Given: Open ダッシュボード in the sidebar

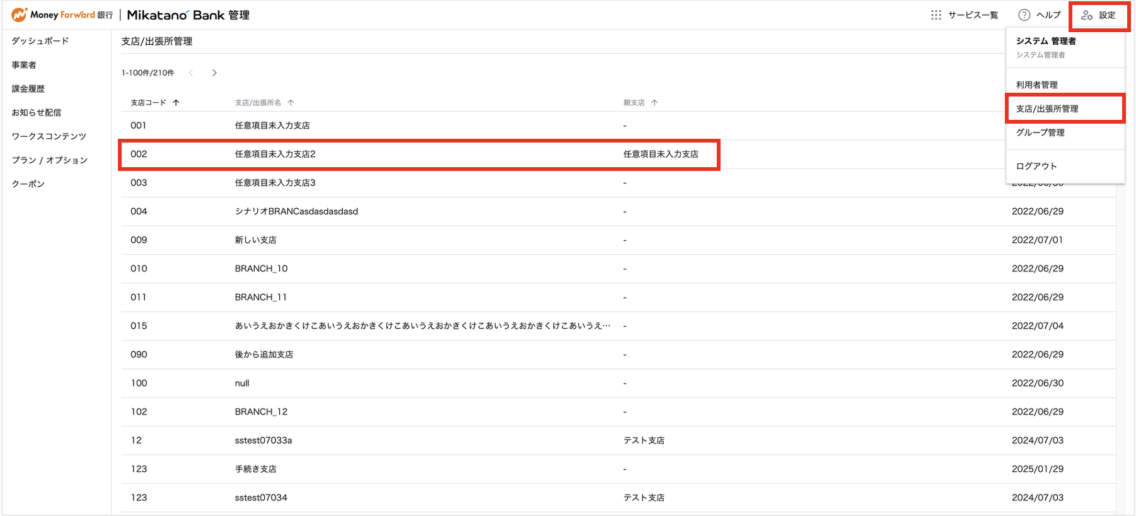Looking at the screenshot, I should tap(40, 41).
